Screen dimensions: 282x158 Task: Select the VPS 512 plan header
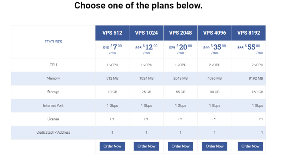(112, 33)
